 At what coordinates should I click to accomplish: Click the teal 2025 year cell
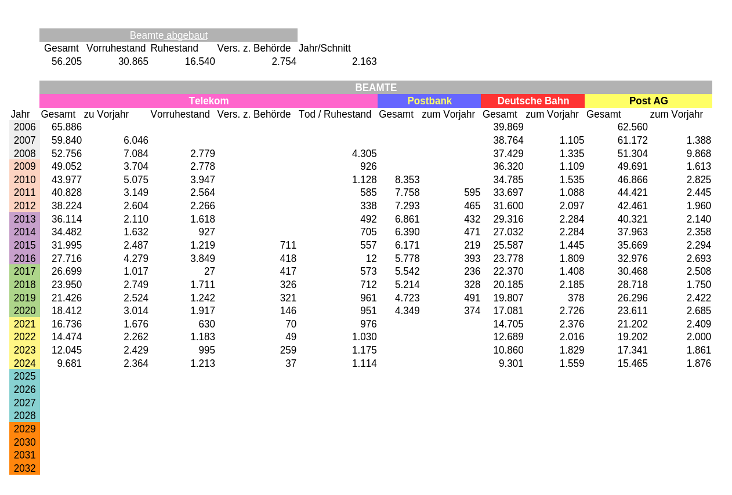click(24, 376)
